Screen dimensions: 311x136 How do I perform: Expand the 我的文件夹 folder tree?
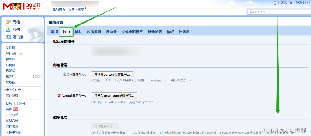pyautogui.click(x=4, y=90)
